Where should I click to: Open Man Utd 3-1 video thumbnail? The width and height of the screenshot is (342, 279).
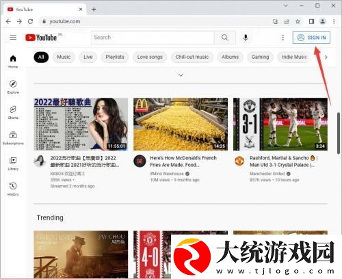[280, 124]
